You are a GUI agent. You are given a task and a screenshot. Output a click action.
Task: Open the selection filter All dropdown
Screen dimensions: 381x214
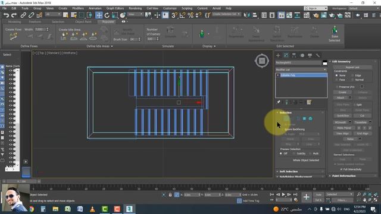[53, 14]
